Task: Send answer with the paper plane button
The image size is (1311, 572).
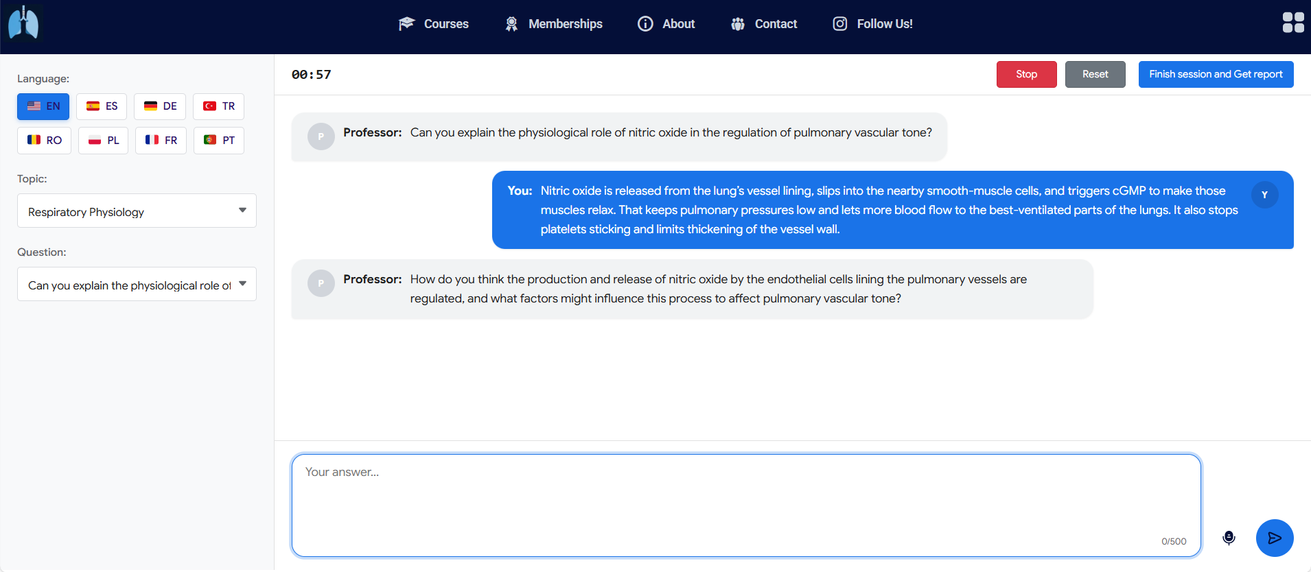Action: click(x=1275, y=538)
